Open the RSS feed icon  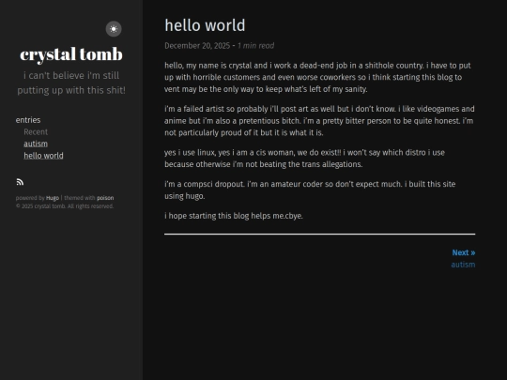pos(20,182)
